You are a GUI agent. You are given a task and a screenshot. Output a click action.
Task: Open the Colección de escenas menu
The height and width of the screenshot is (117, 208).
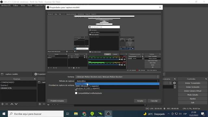tap(40, 6)
